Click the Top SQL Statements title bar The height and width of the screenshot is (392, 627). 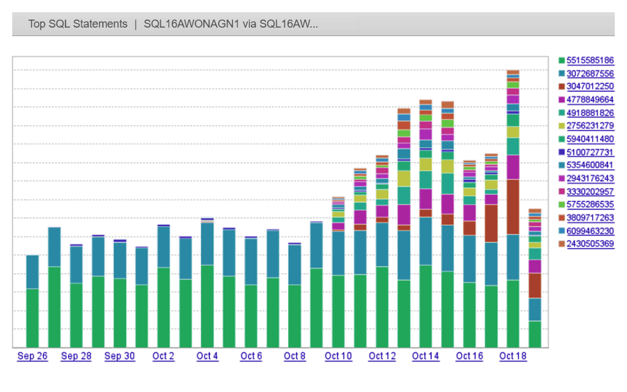pos(78,24)
